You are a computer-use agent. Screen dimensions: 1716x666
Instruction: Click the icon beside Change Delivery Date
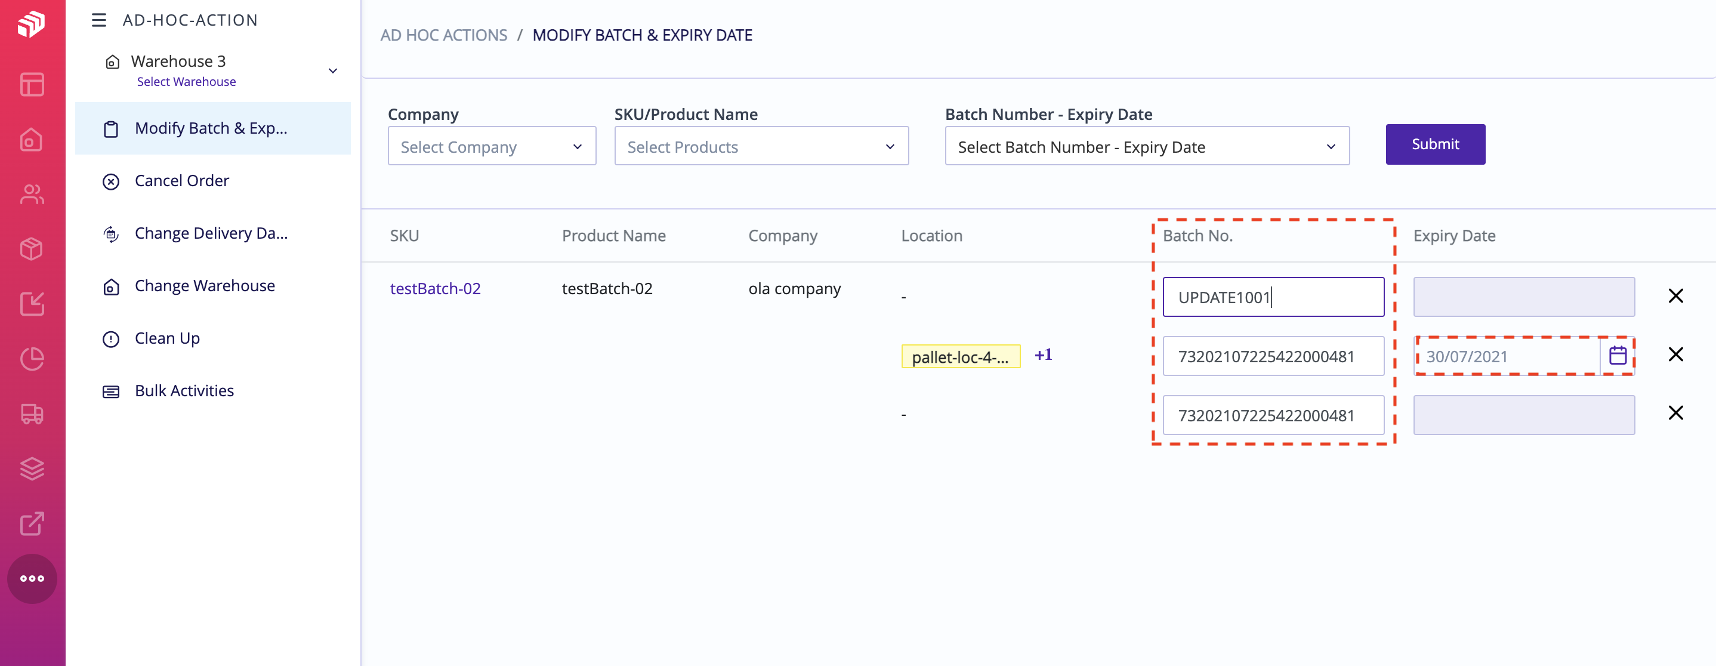111,234
